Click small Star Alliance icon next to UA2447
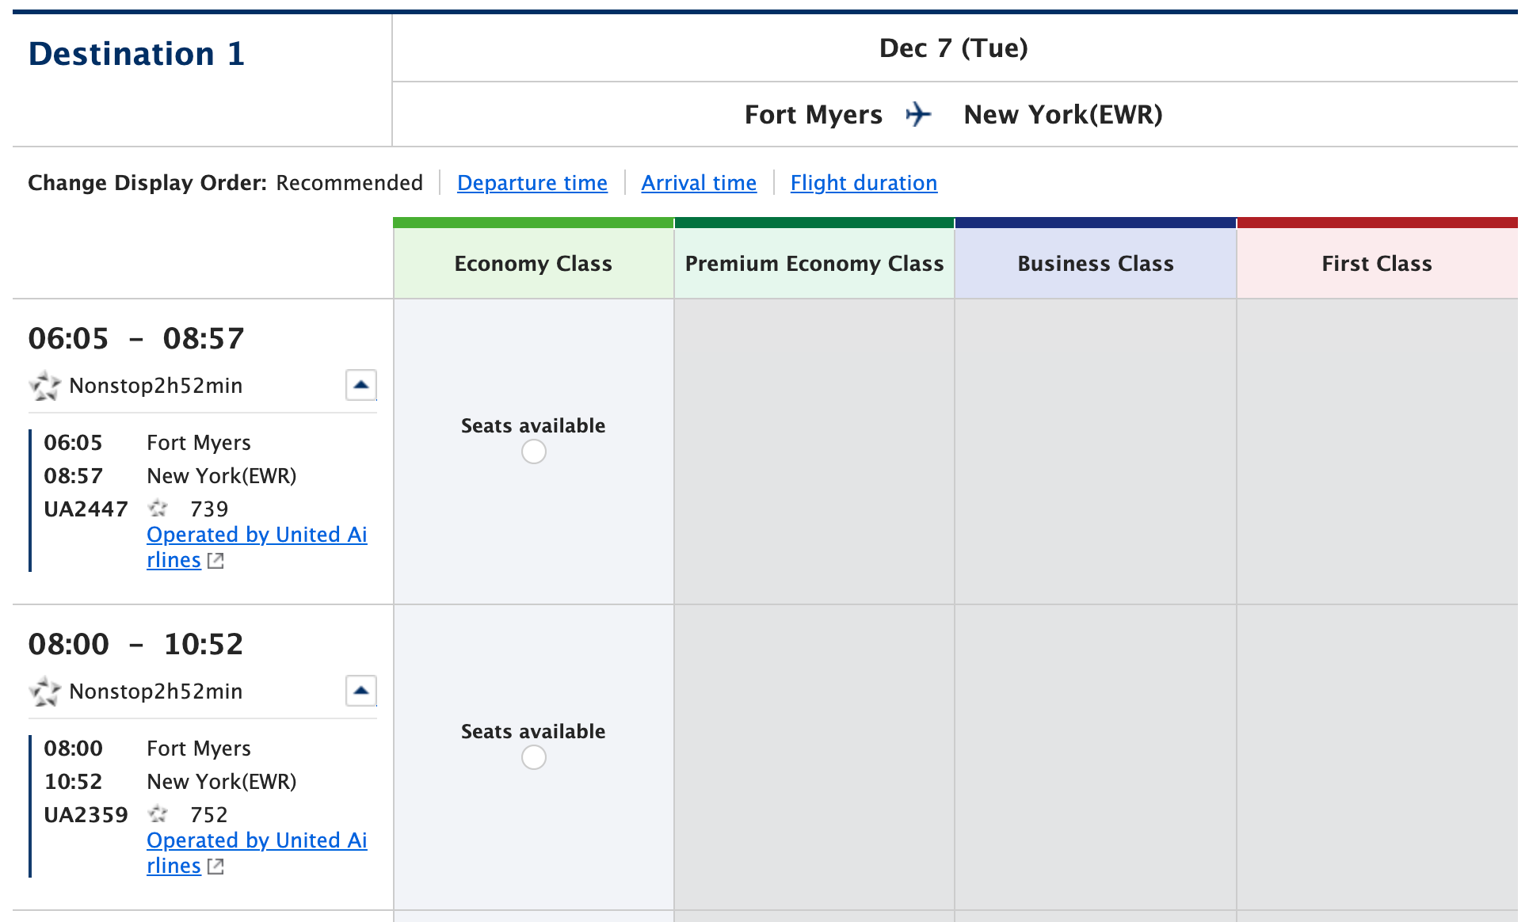1529x922 pixels. (x=158, y=509)
